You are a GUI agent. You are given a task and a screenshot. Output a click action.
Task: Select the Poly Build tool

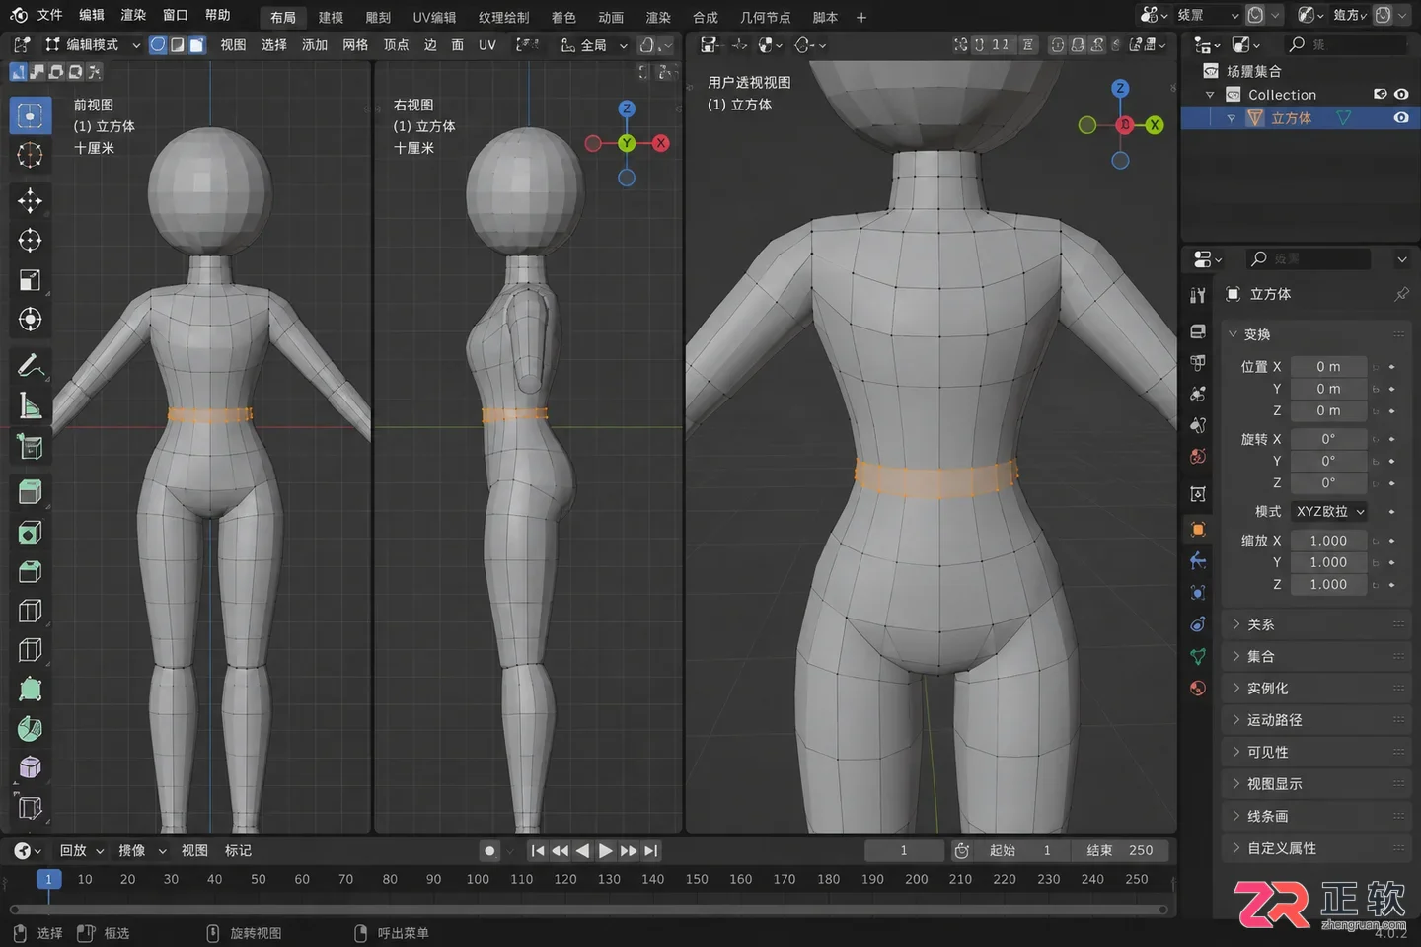pyautogui.click(x=30, y=690)
